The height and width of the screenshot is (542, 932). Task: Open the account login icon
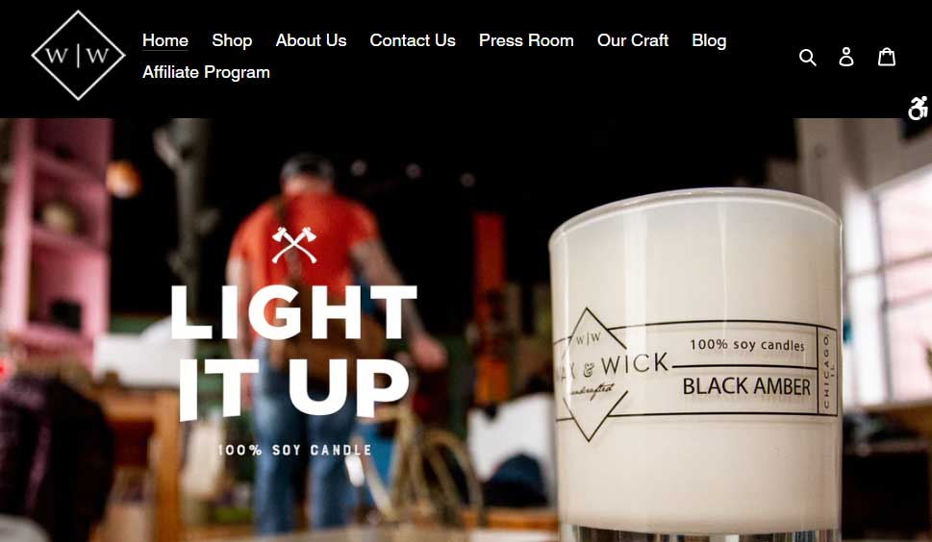846,57
